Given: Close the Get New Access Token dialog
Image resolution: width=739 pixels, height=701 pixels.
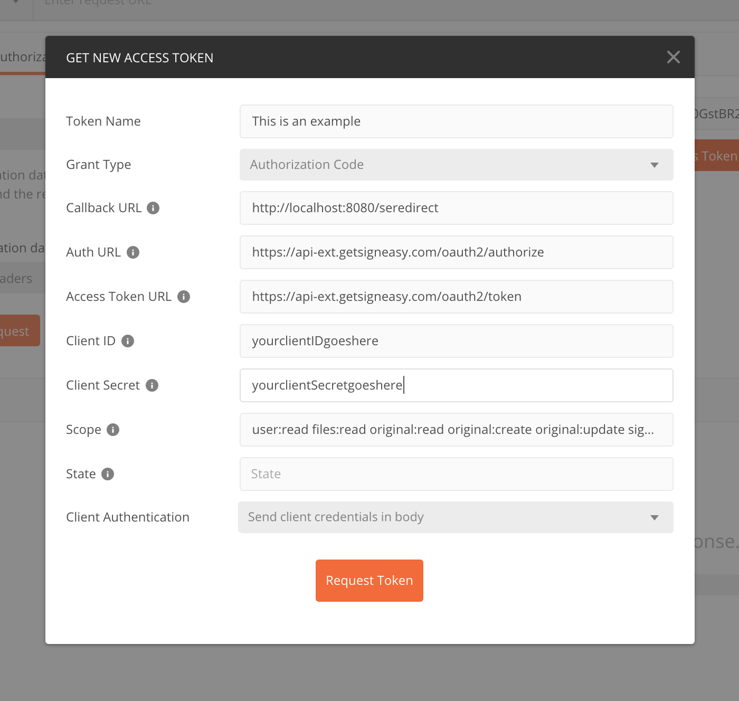Looking at the screenshot, I should point(673,57).
